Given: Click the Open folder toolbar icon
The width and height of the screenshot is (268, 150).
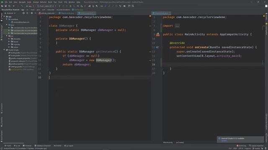Looking at the screenshot, I should pyautogui.click(x=2, y=6).
